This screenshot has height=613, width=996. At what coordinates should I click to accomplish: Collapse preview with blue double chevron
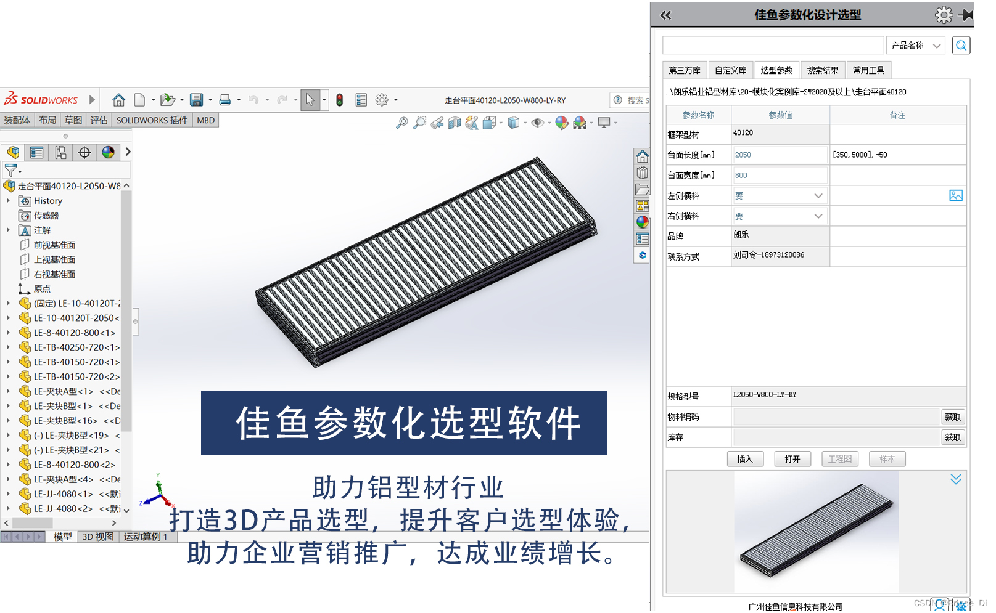pos(956,479)
